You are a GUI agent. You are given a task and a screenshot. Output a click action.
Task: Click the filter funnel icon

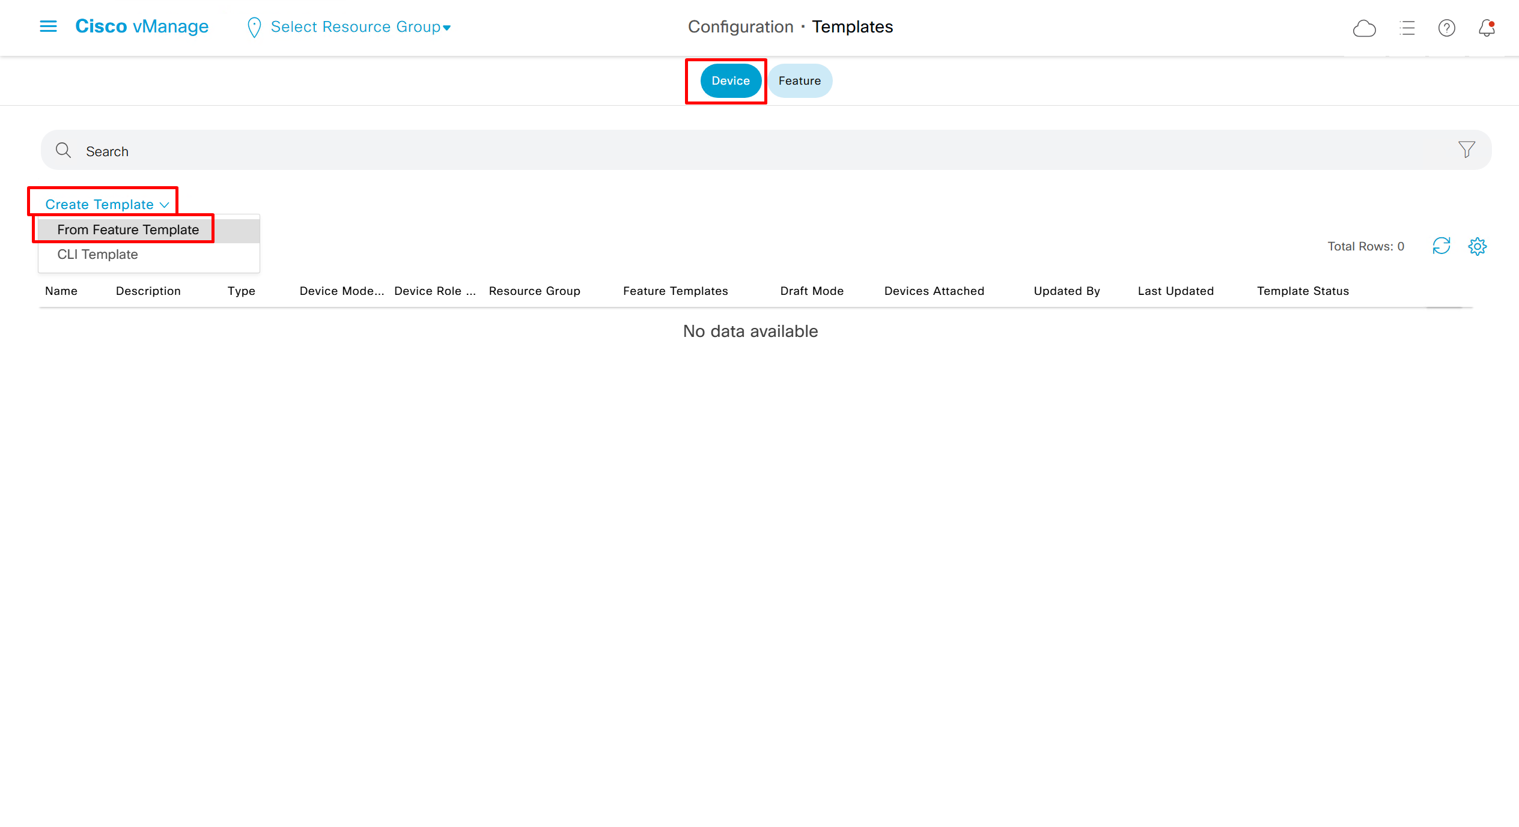[1466, 150]
